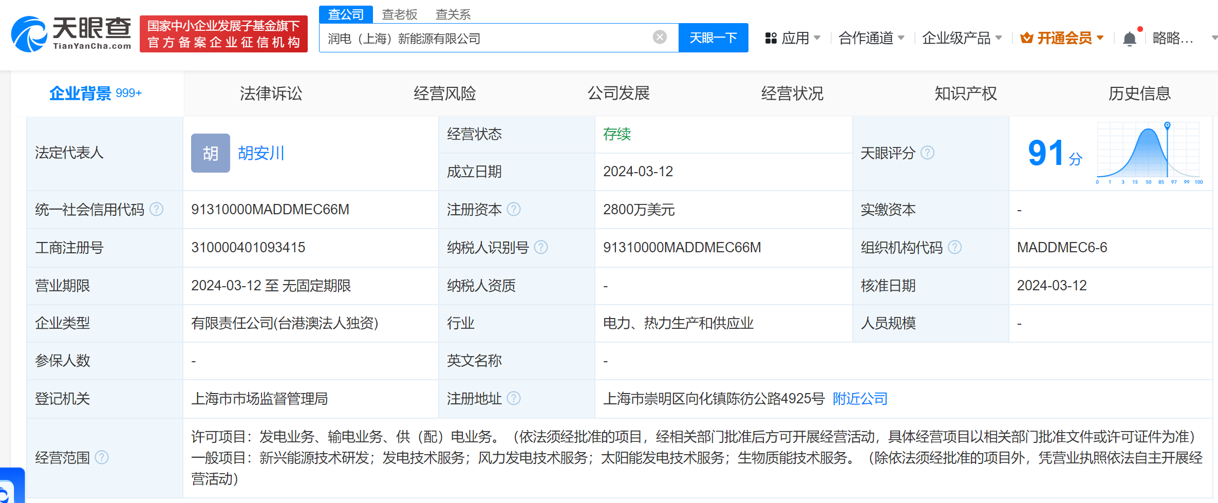Click the crown icon for 开通会员
Viewport: 1218px width, 503px height.
point(1026,38)
